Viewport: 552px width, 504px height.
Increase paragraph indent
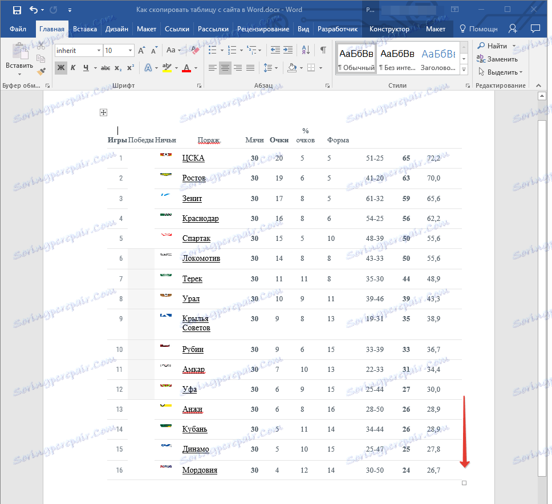pos(288,50)
